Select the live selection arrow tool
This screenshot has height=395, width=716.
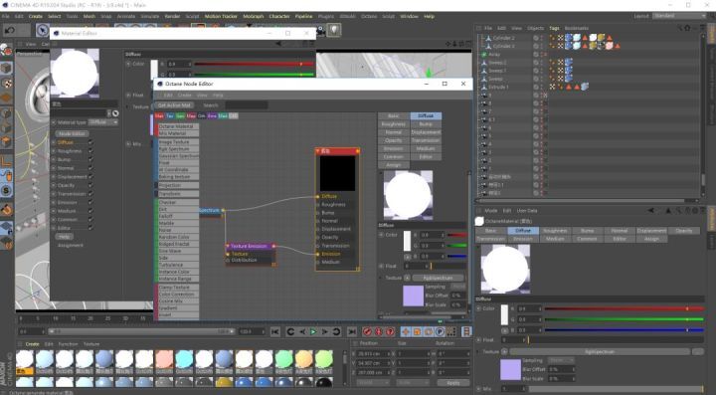(x=43, y=30)
